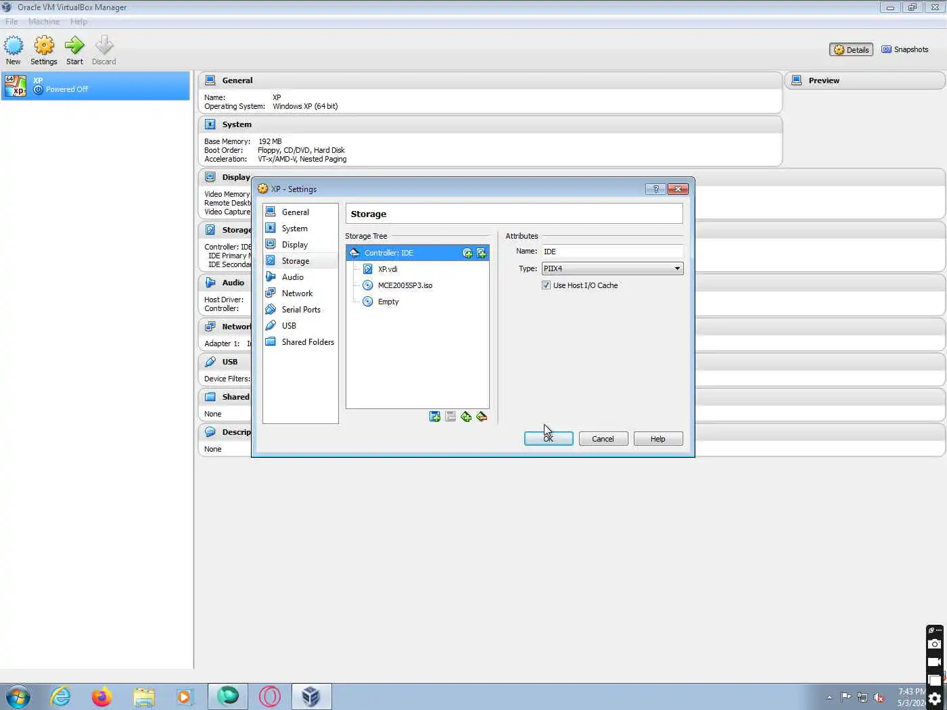Click the Help button in the Settings dialog

click(x=658, y=439)
